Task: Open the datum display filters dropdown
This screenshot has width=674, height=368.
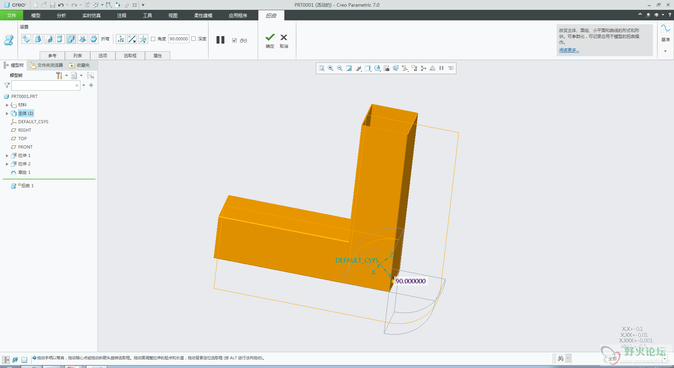Action: tap(405, 68)
